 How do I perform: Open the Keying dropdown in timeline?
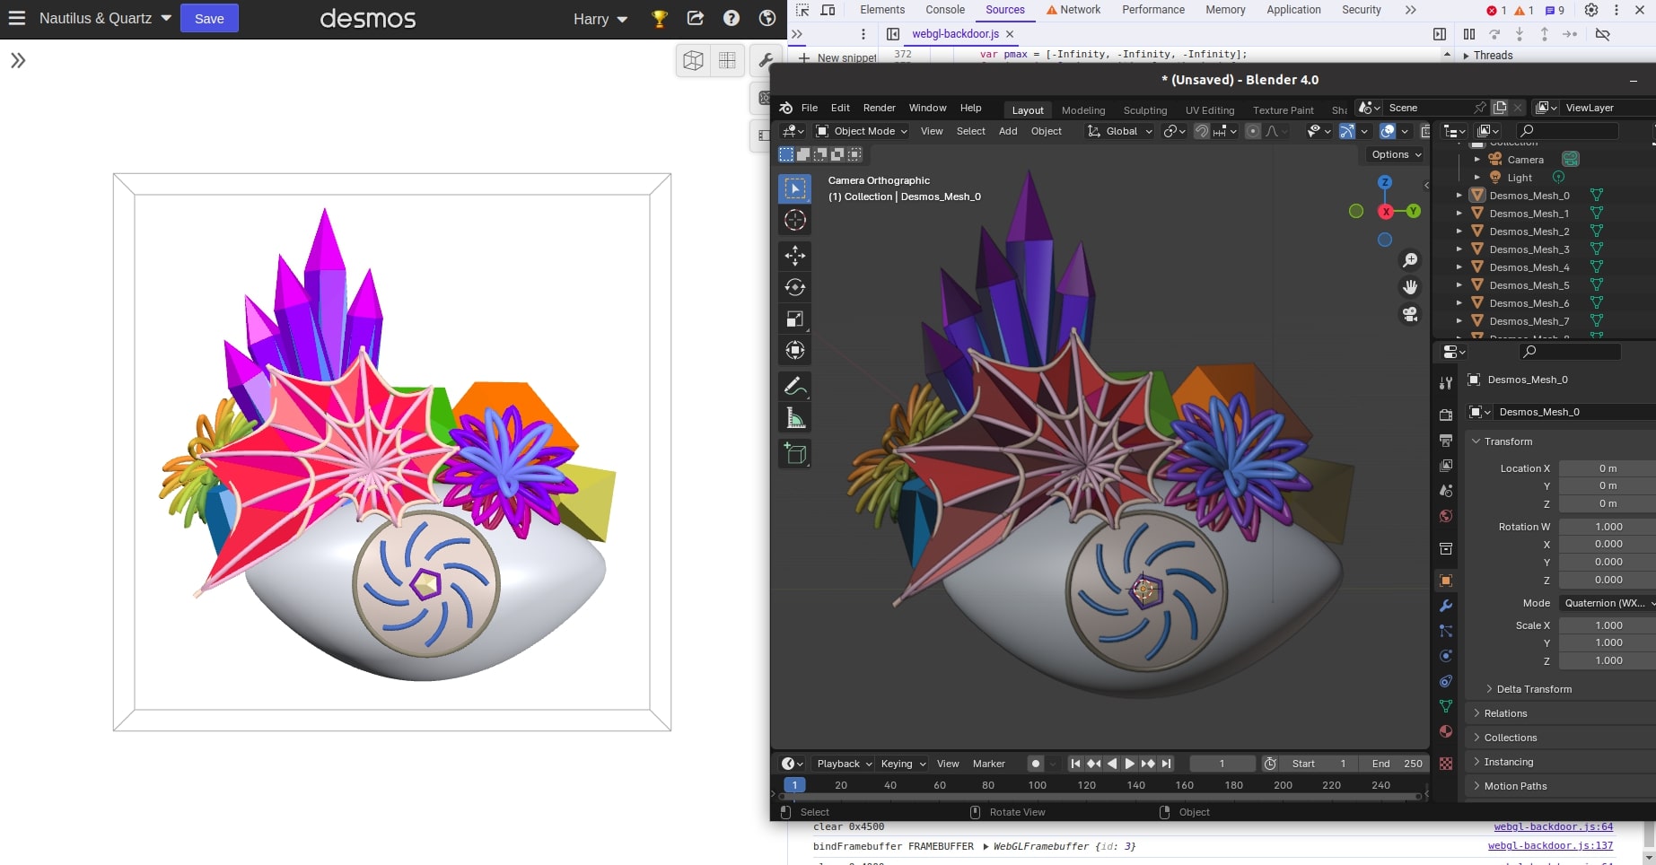coord(903,764)
